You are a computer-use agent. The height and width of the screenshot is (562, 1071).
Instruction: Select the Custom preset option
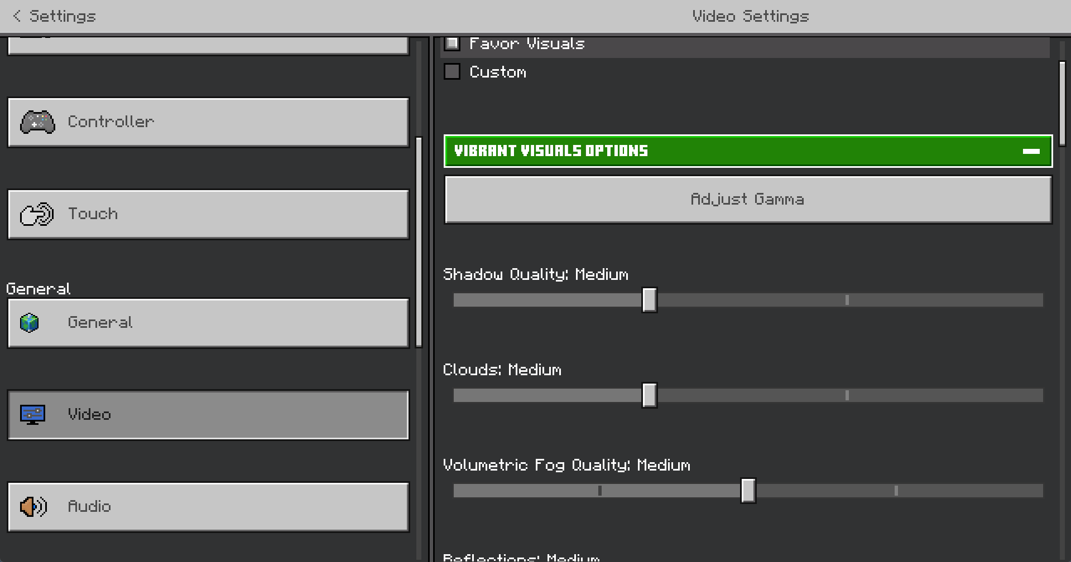[x=452, y=72]
